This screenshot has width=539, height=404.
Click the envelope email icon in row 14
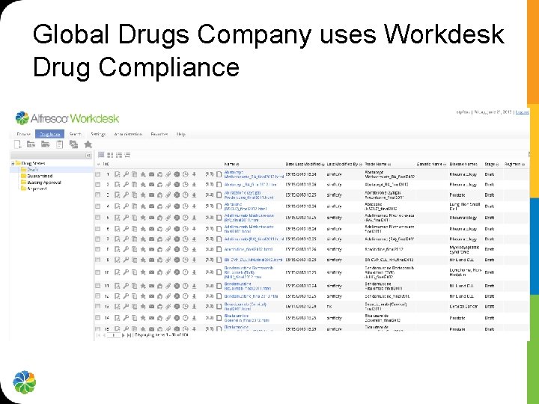(x=151, y=318)
